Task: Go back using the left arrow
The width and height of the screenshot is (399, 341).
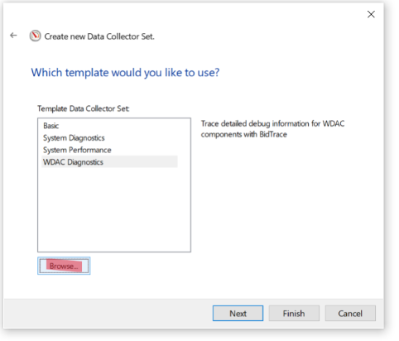Action: (x=13, y=36)
